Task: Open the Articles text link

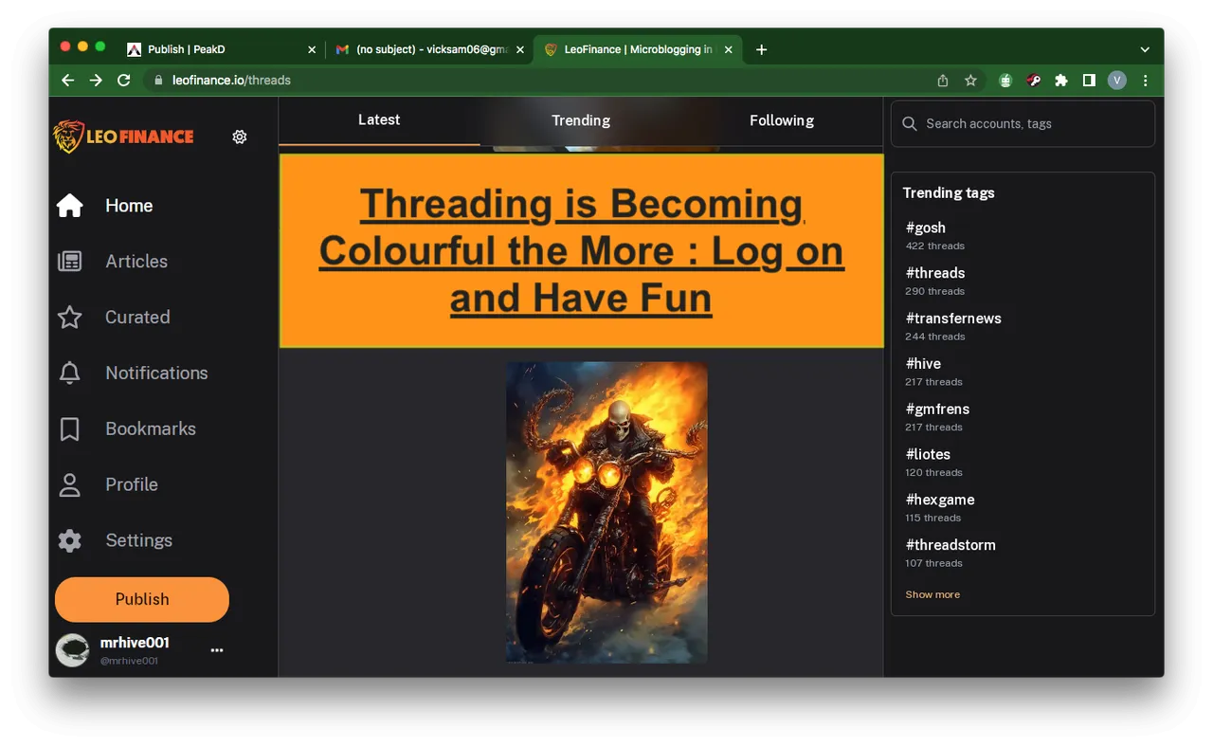Action: coord(136,262)
